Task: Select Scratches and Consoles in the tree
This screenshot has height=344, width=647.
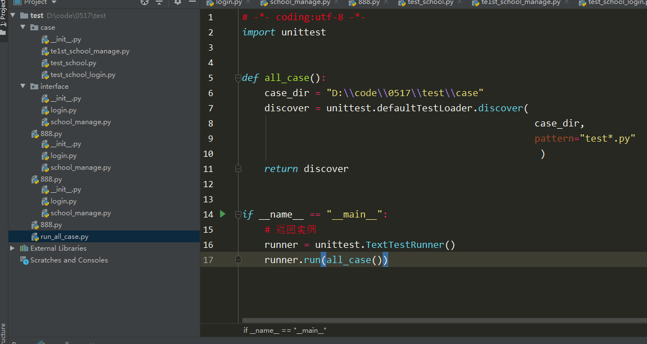Action: point(69,260)
